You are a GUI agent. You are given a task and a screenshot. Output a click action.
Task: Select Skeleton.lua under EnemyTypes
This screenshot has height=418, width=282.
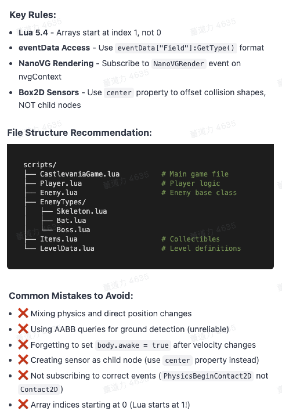point(82,211)
